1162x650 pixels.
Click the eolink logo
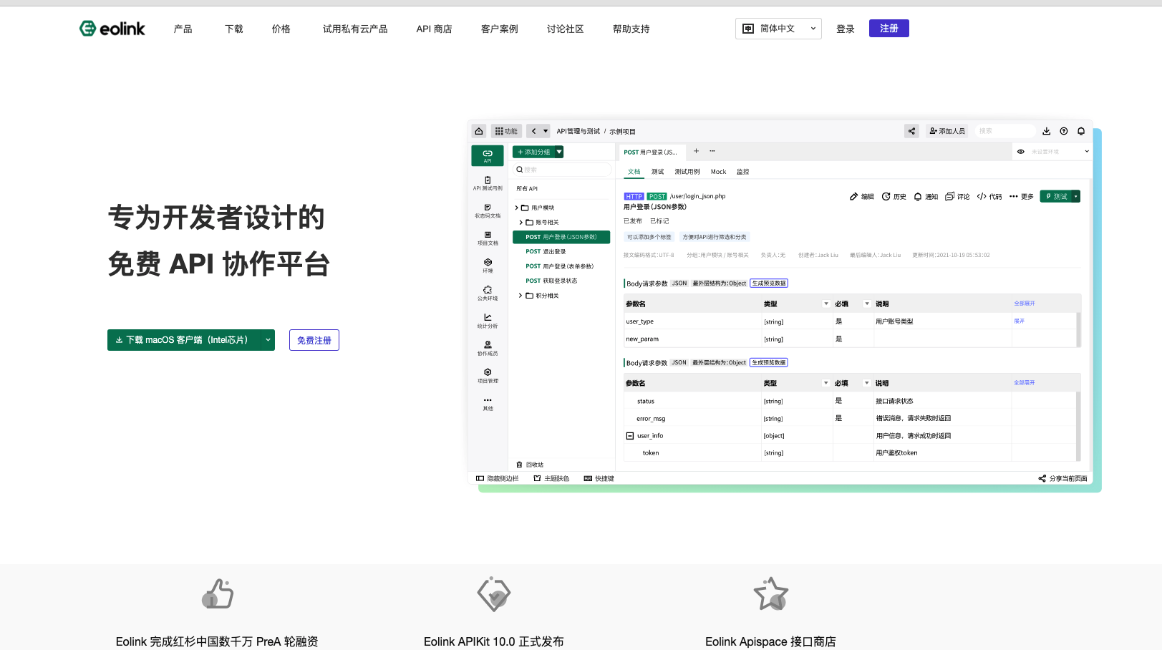(112, 29)
